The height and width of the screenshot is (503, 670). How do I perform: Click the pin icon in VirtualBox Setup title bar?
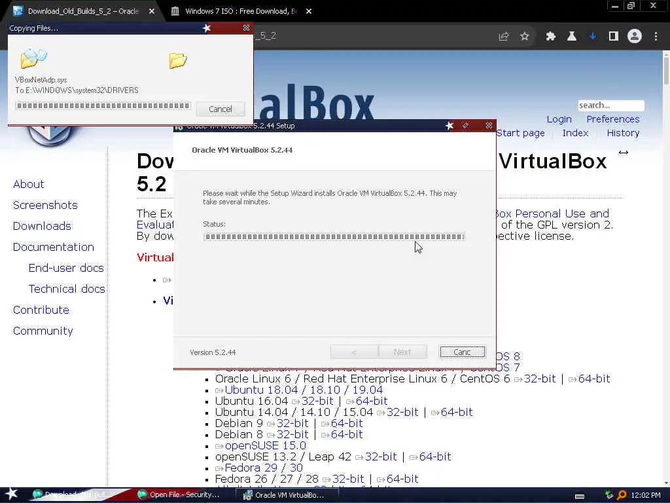point(466,125)
